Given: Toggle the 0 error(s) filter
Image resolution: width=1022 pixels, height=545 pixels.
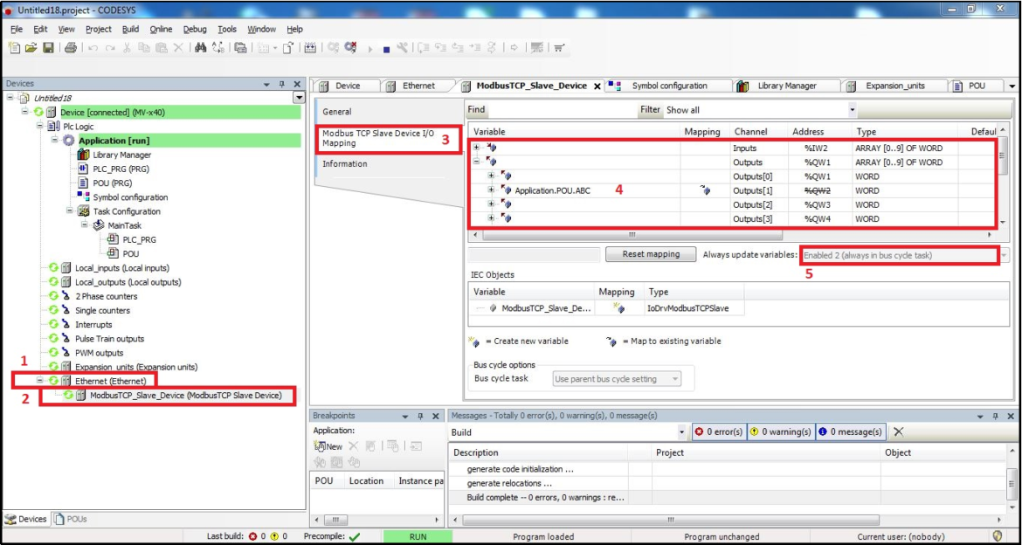Looking at the screenshot, I should [x=718, y=432].
